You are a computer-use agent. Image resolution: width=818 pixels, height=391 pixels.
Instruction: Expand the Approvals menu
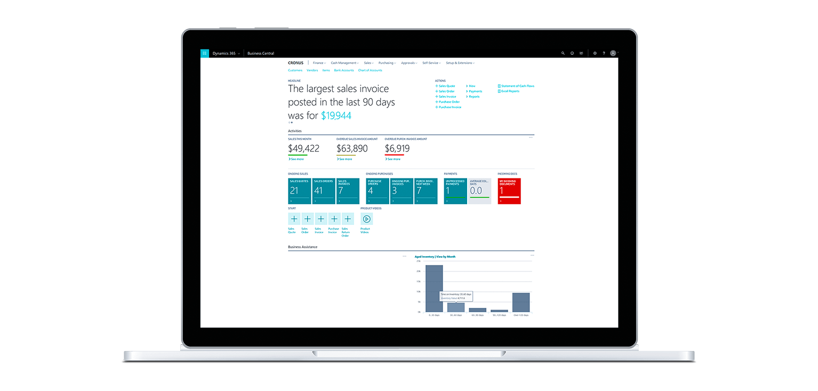pos(410,63)
